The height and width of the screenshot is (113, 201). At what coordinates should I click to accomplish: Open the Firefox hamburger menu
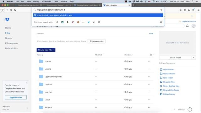(198, 10)
